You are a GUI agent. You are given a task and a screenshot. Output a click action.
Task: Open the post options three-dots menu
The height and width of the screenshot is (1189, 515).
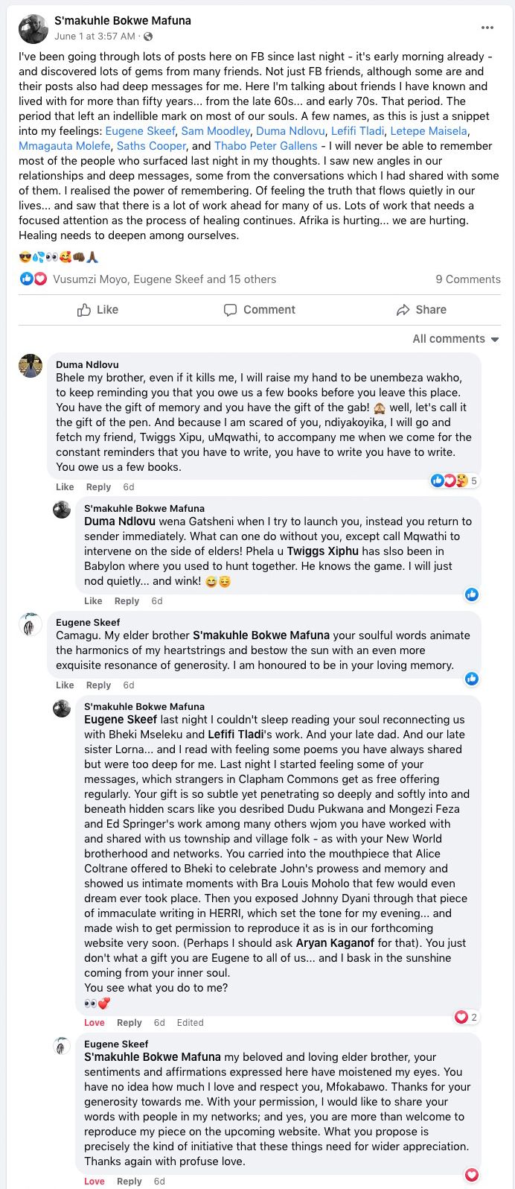tap(487, 28)
